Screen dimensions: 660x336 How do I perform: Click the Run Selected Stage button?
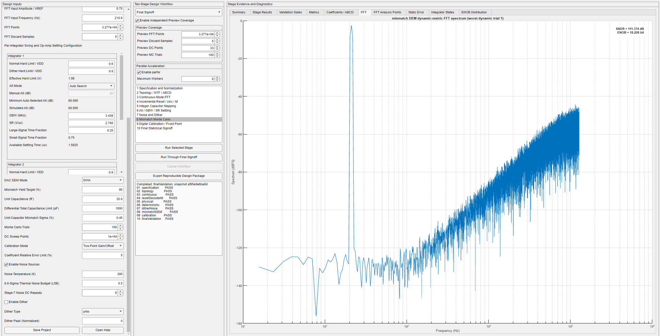(179, 148)
